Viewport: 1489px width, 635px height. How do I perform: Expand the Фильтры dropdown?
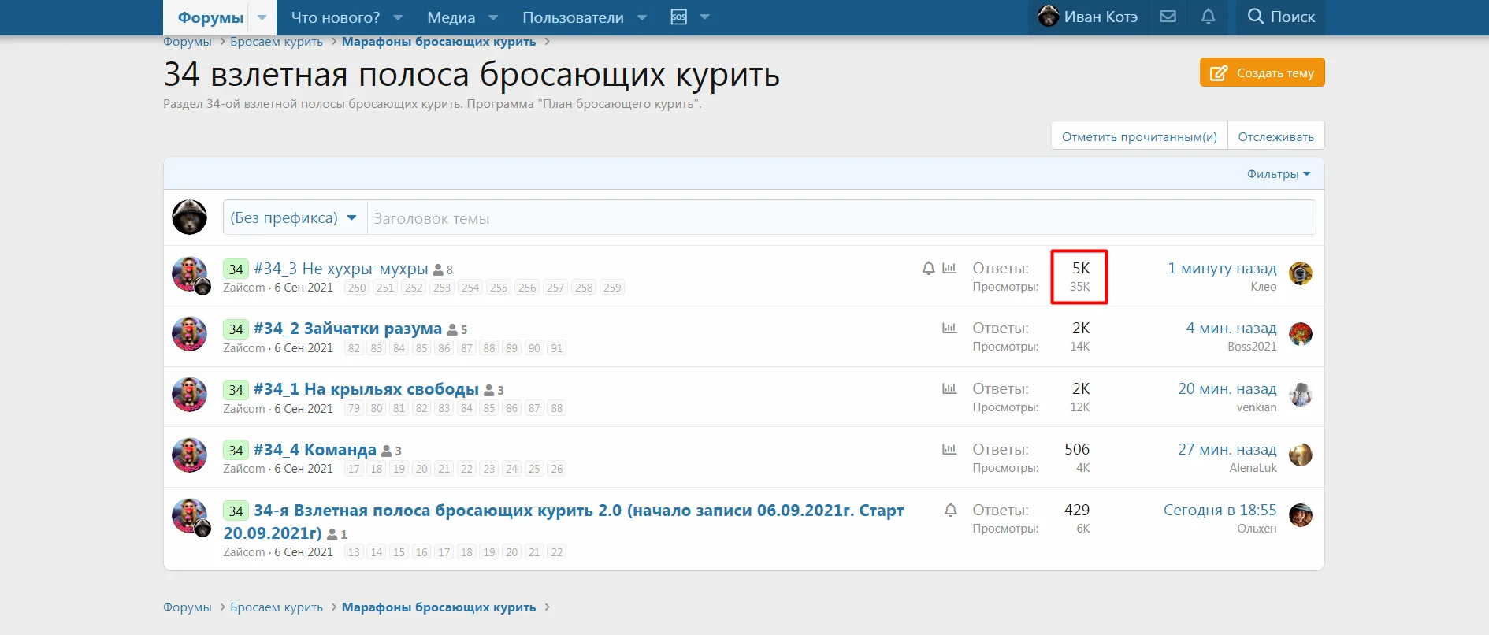pos(1278,174)
